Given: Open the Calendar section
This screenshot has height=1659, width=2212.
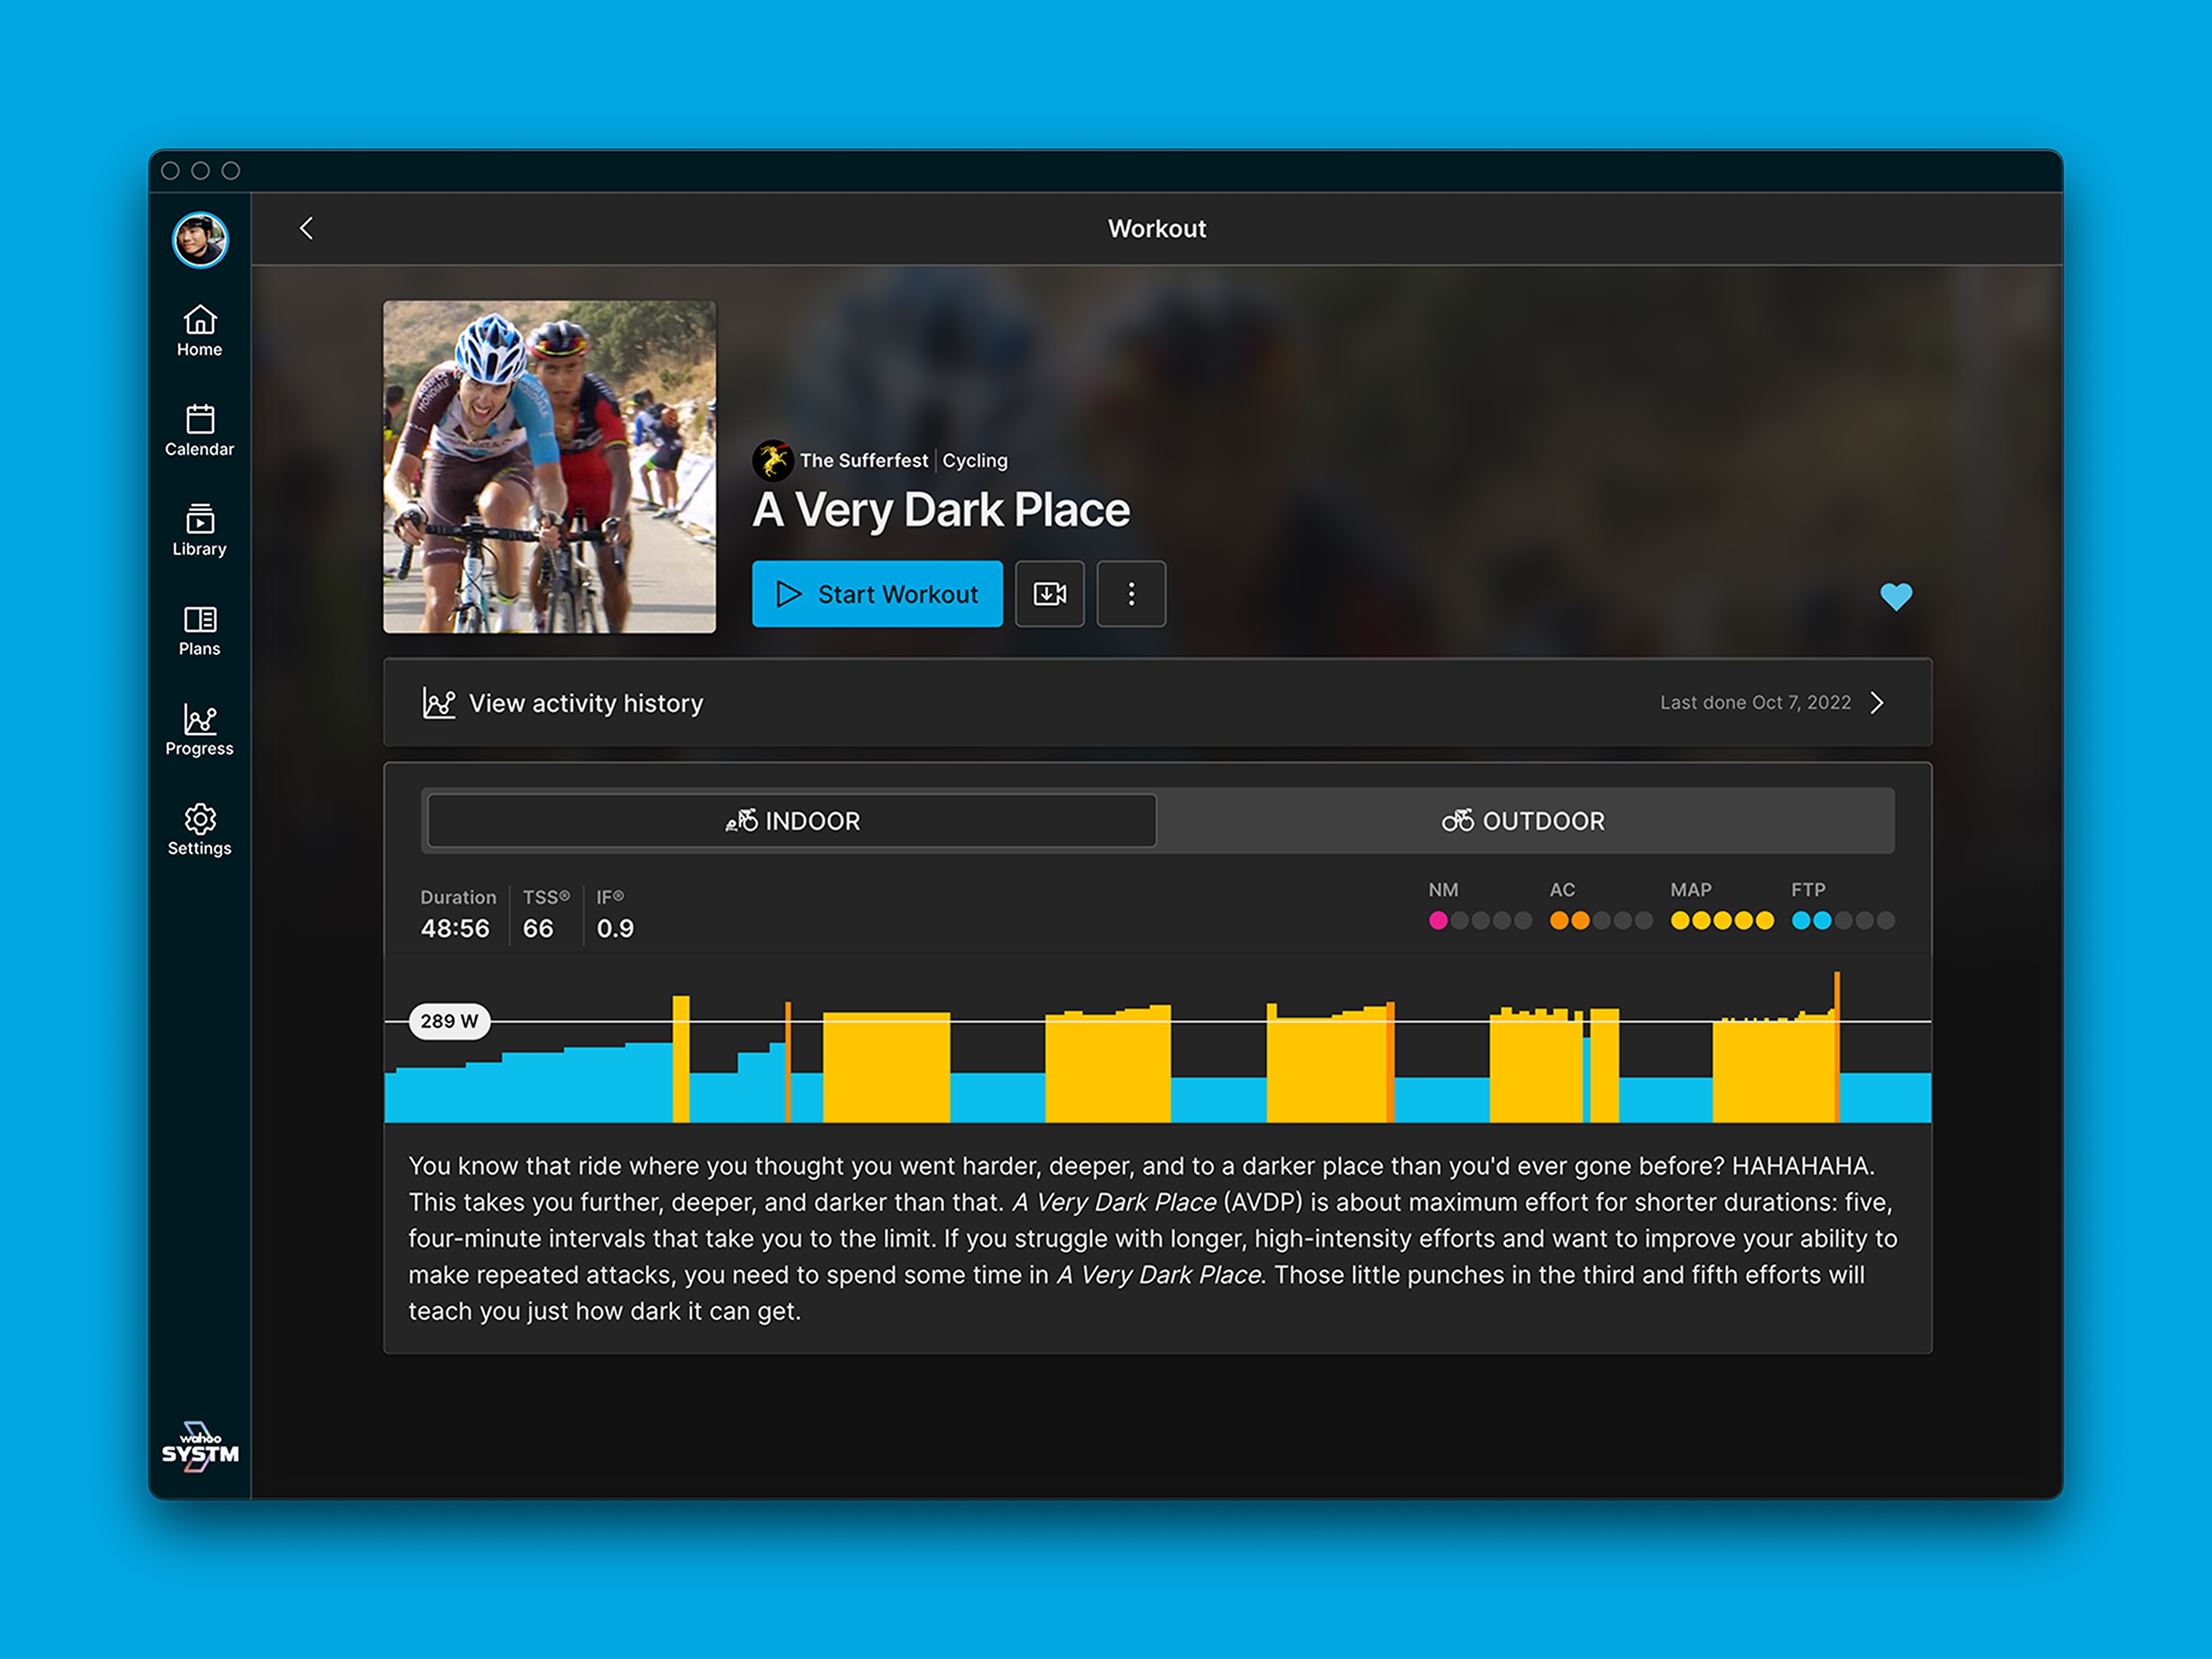Looking at the screenshot, I should (x=200, y=431).
